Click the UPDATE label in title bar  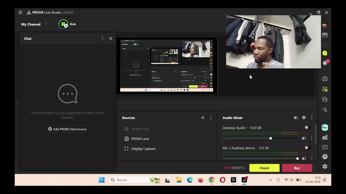(x=68, y=12)
